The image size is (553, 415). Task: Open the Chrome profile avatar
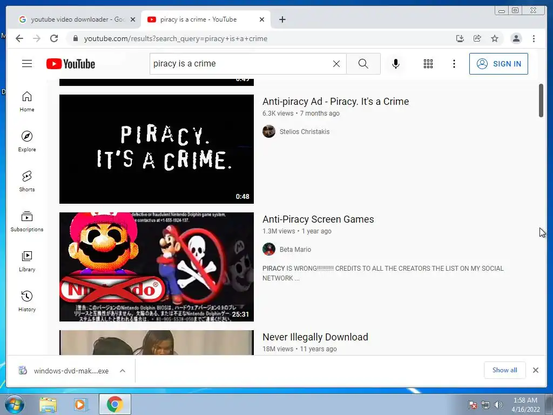click(x=516, y=38)
